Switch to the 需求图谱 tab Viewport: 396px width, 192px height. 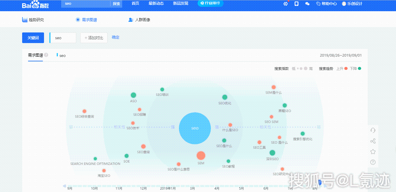(x=86, y=20)
